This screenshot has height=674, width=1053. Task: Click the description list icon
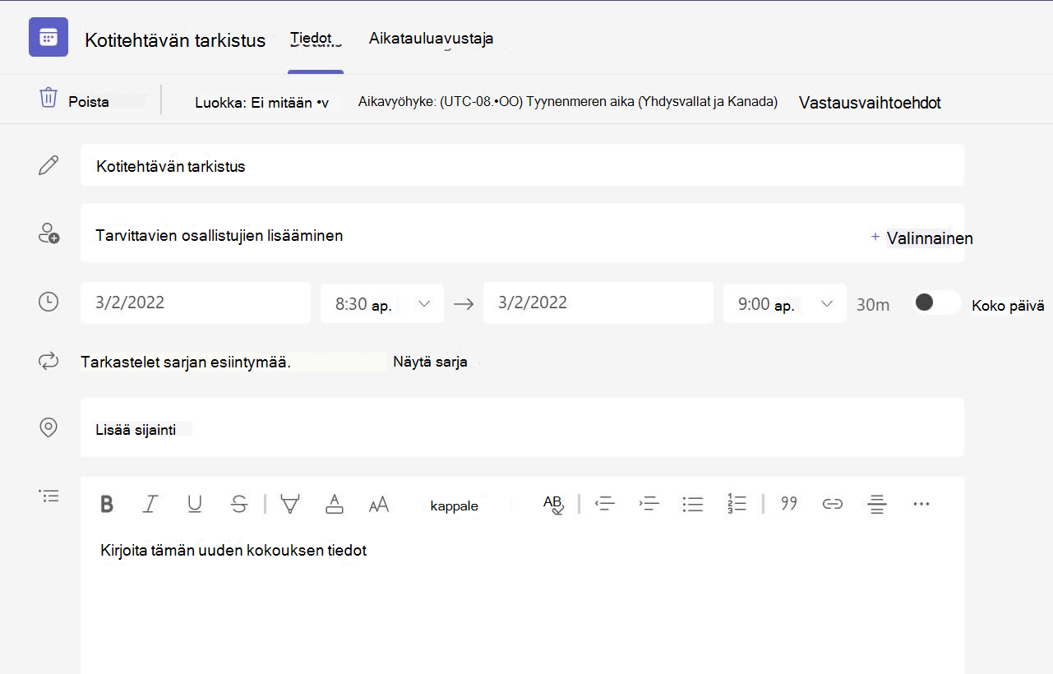pyautogui.click(x=49, y=496)
